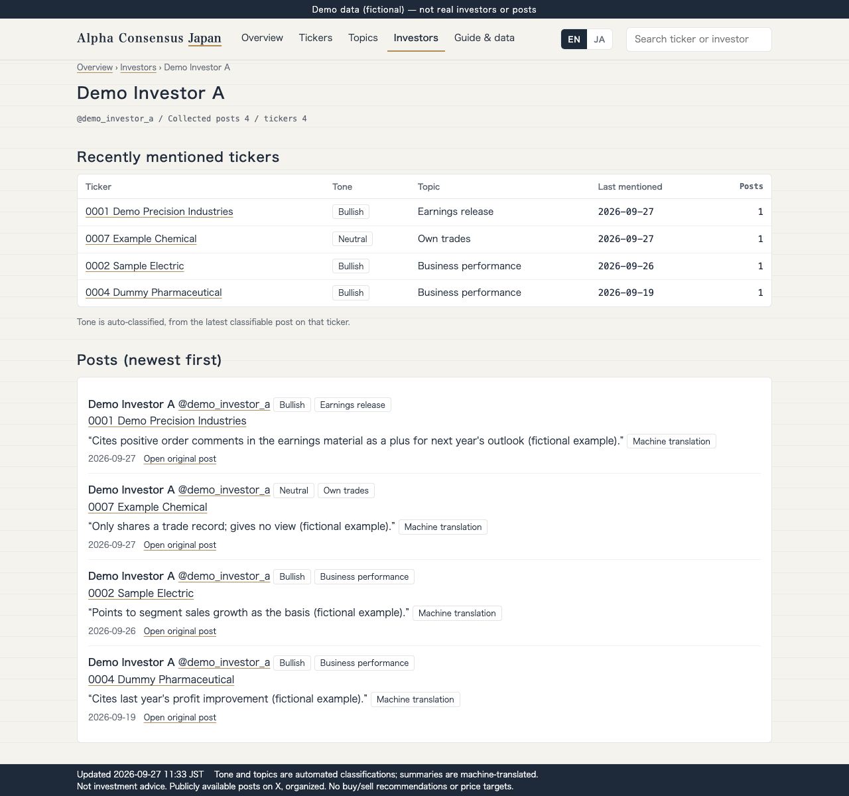This screenshot has height=796, width=849.
Task: Open the Guide & data tab
Action: pyautogui.click(x=484, y=38)
